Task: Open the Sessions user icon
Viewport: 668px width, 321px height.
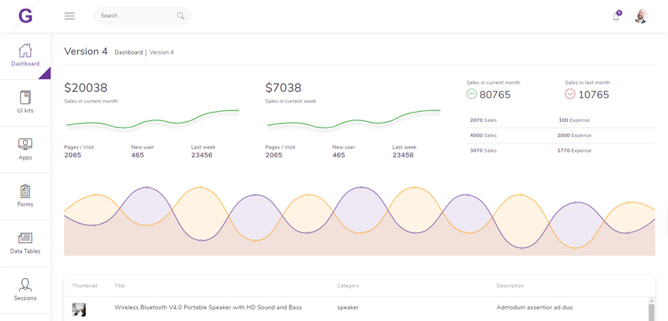Action: [x=25, y=285]
